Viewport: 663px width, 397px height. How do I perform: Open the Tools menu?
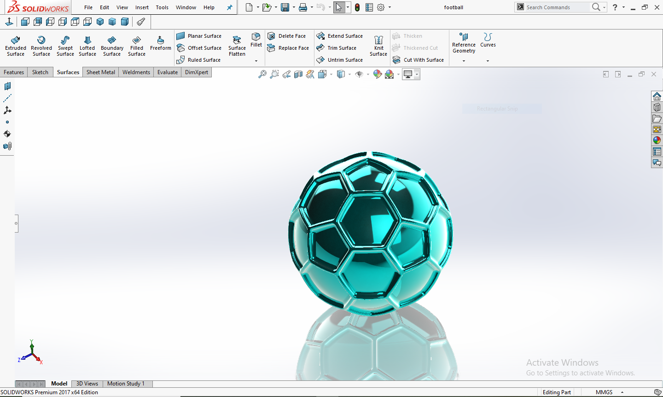[162, 7]
